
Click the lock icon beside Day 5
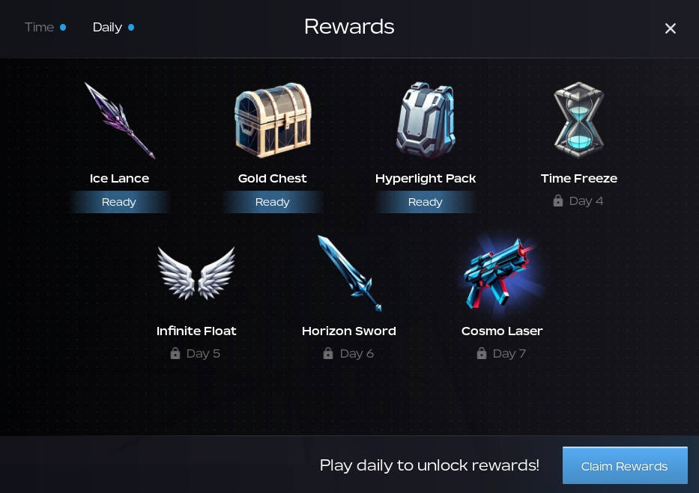(175, 353)
